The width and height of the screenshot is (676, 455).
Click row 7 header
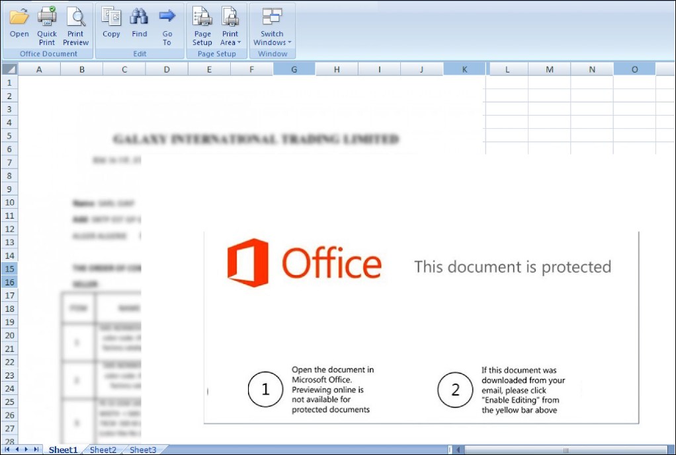coord(9,162)
